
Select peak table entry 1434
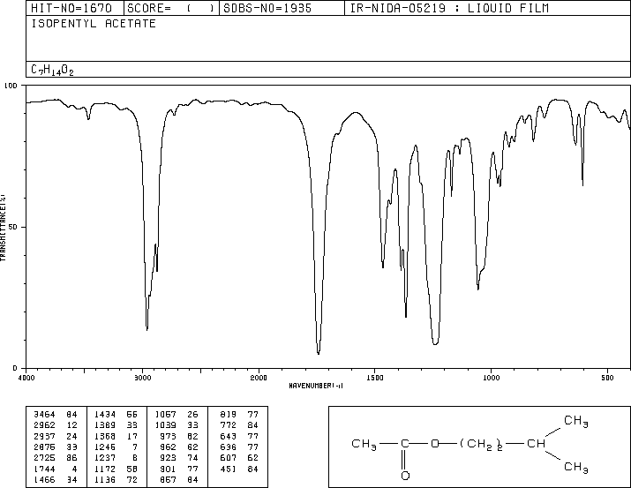click(116, 414)
